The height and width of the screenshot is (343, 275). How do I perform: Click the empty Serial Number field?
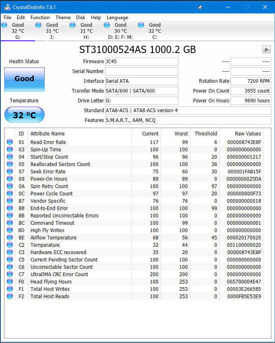(141, 71)
